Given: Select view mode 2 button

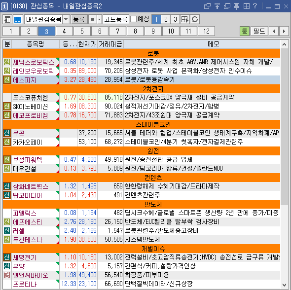Looking at the screenshot, I should (166, 19).
